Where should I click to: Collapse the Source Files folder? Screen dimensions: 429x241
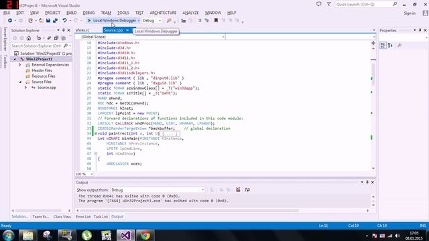coord(20,82)
